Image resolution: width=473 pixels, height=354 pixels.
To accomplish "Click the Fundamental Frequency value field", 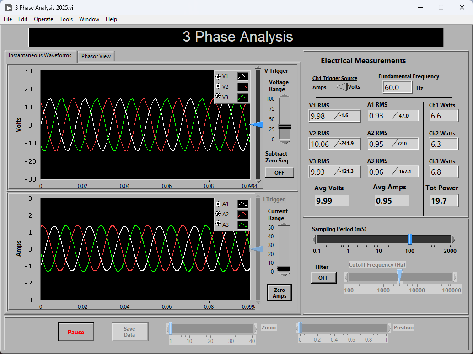I will 397,87.
